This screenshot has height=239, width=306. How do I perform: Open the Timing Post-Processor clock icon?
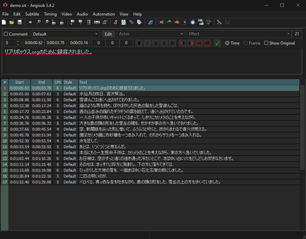192,22
